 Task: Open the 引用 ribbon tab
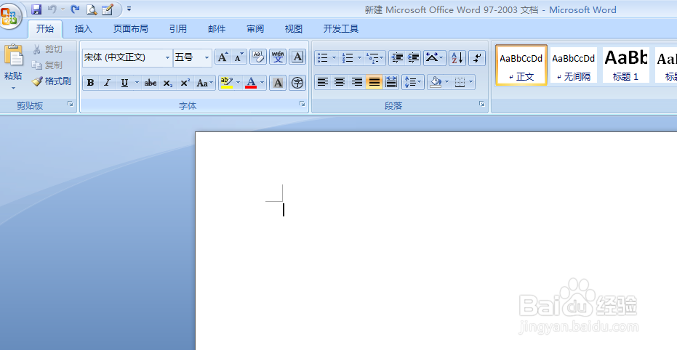(178, 29)
